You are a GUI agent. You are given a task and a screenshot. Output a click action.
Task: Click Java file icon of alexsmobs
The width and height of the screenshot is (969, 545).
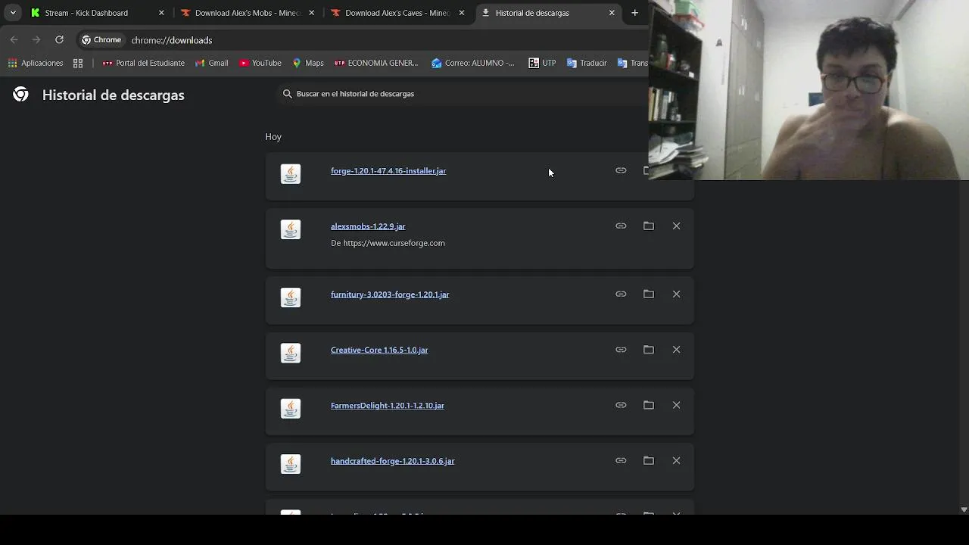tap(291, 229)
